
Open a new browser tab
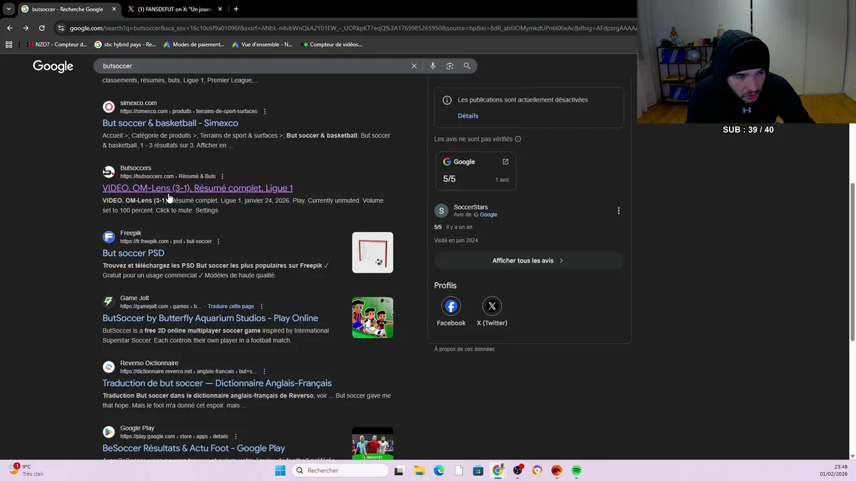pyautogui.click(x=236, y=9)
